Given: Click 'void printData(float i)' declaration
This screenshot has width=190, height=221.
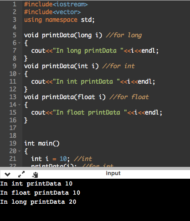Looking at the screenshot, I should [65, 97].
